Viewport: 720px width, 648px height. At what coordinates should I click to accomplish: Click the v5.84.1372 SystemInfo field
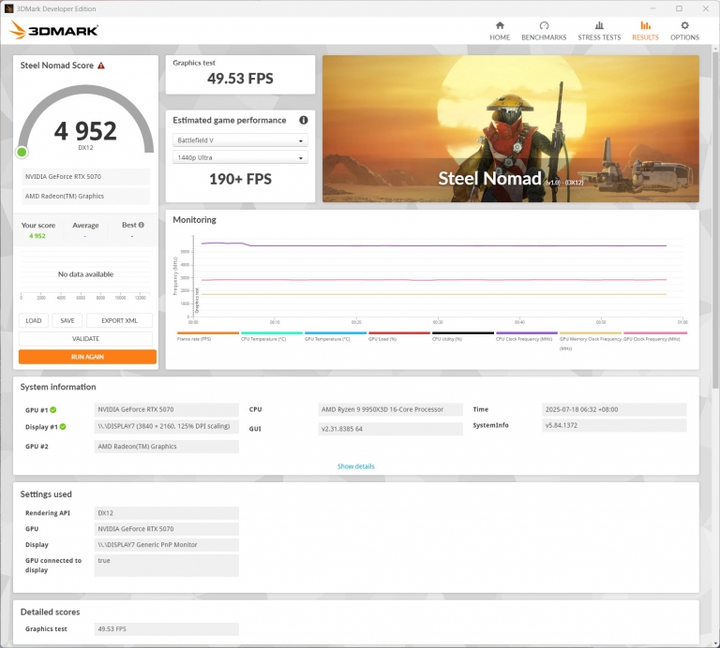pos(614,425)
